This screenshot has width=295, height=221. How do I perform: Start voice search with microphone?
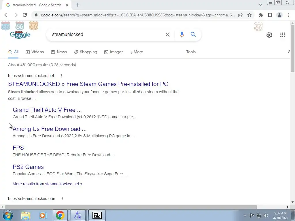[181, 35]
